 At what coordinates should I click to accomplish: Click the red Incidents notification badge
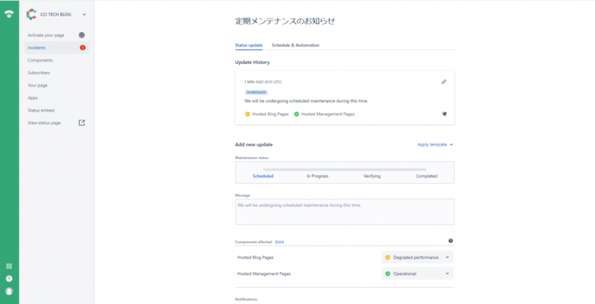tap(83, 48)
